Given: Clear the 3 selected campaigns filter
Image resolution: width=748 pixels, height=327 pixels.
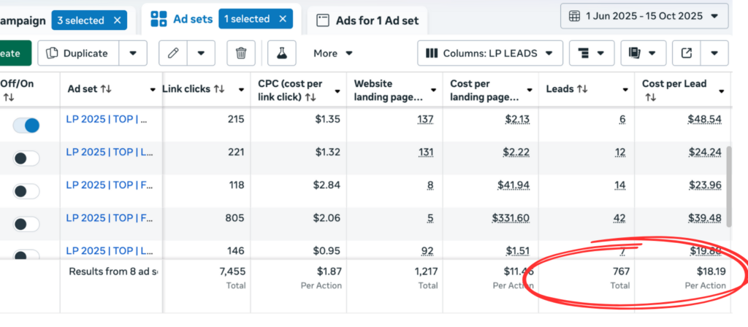Looking at the screenshot, I should [x=118, y=20].
